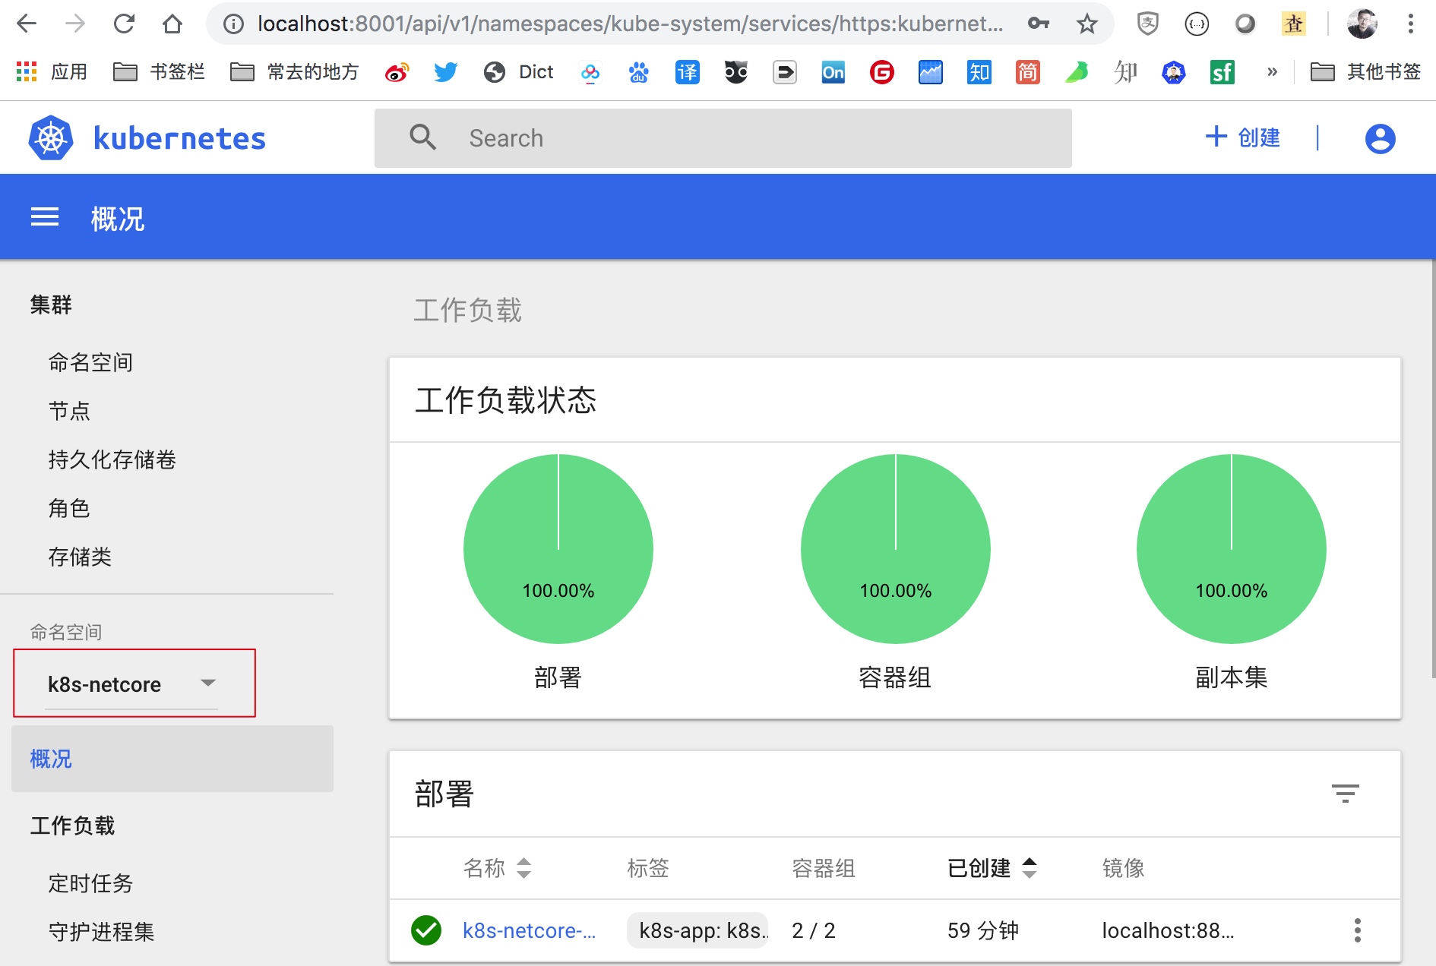
Task: Click the 部署 100% pie chart
Action: (x=558, y=548)
